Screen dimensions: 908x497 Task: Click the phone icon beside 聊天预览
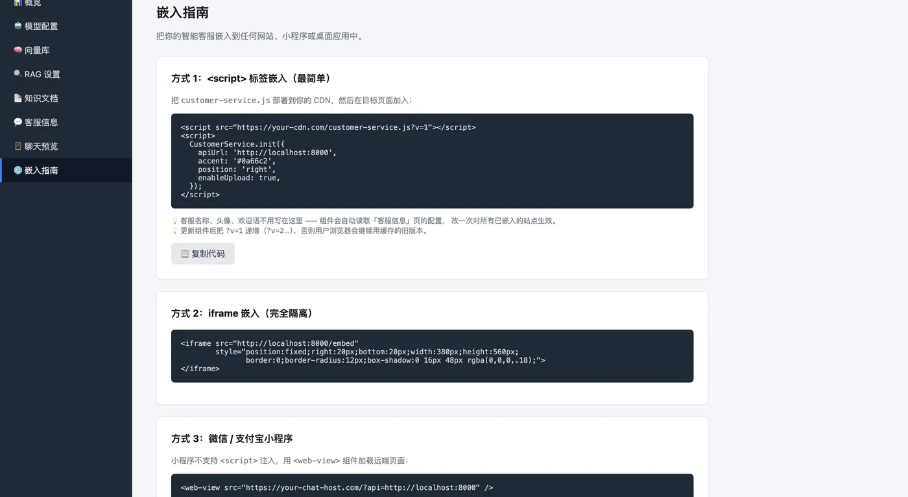click(18, 146)
